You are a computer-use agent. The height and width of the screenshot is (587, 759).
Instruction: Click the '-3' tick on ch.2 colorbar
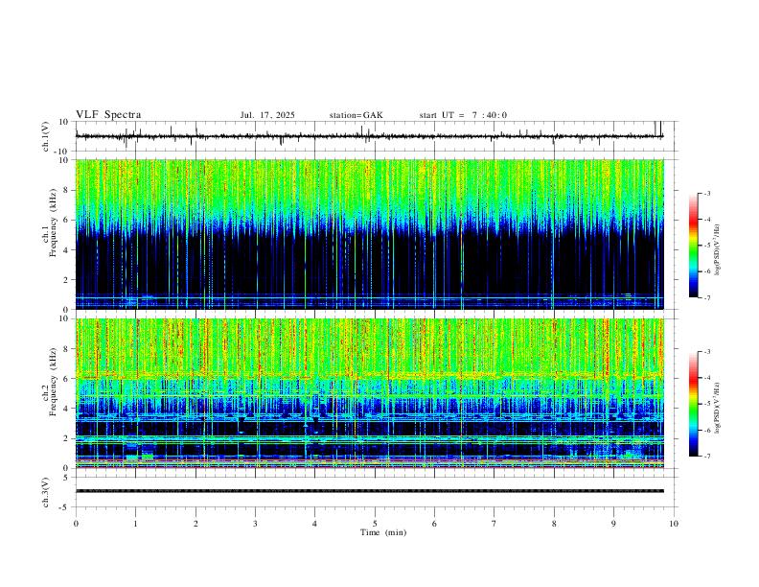point(706,352)
